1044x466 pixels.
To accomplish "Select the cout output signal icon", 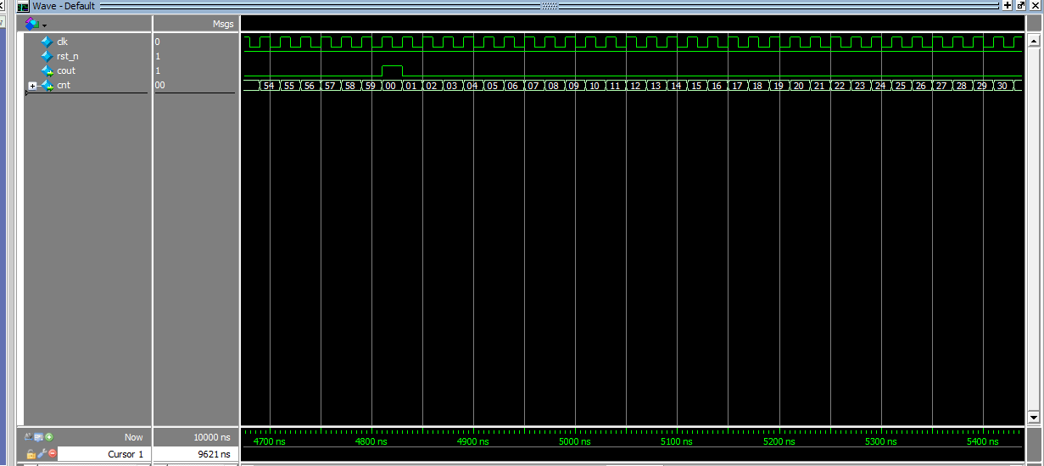I will pos(47,70).
